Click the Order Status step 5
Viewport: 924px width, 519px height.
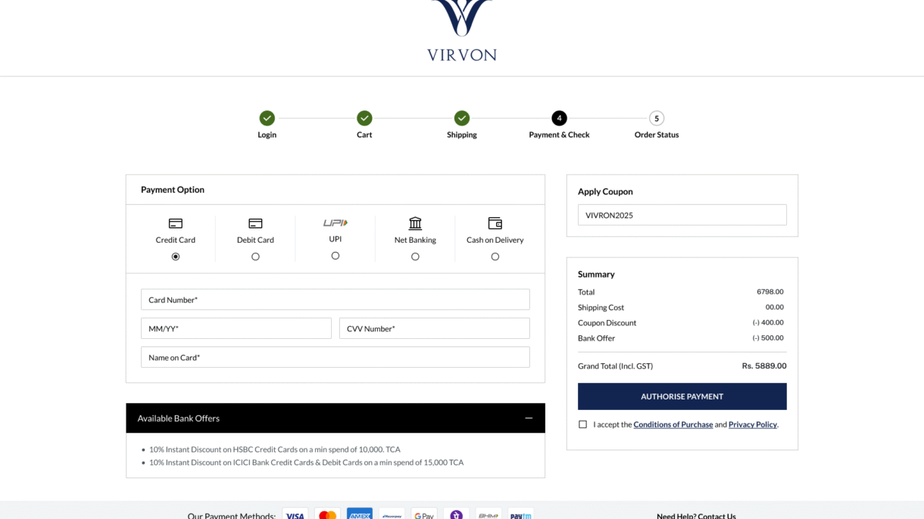tap(657, 118)
